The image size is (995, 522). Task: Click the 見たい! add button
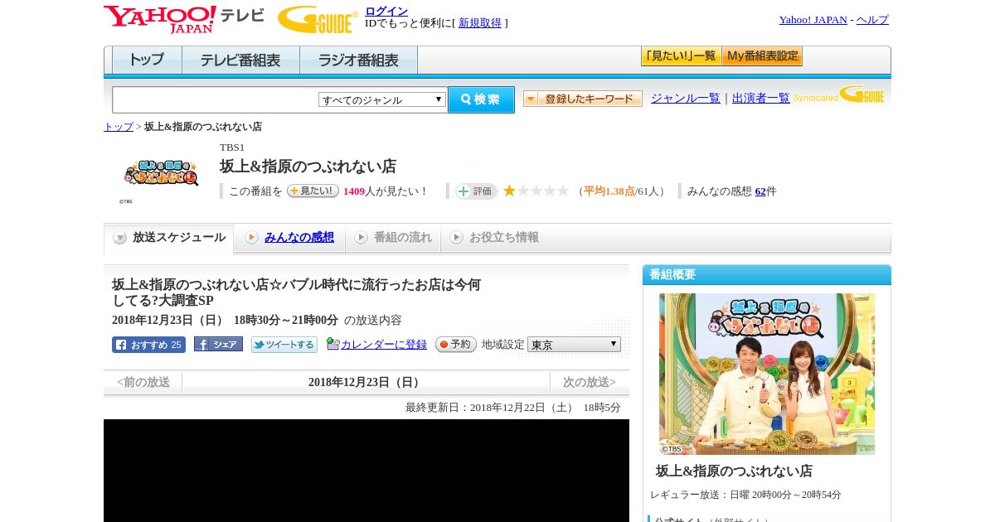313,191
